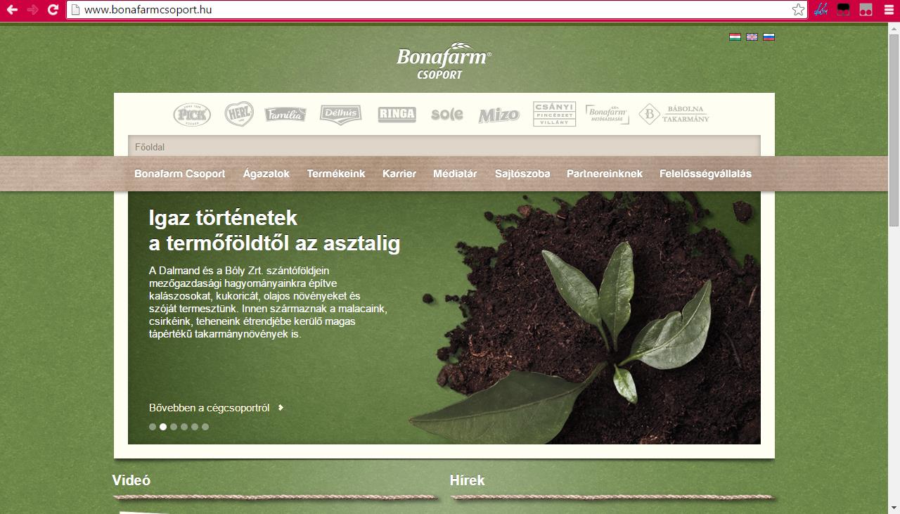Select the third carousel dot
This screenshot has height=514, width=900.
coord(174,427)
